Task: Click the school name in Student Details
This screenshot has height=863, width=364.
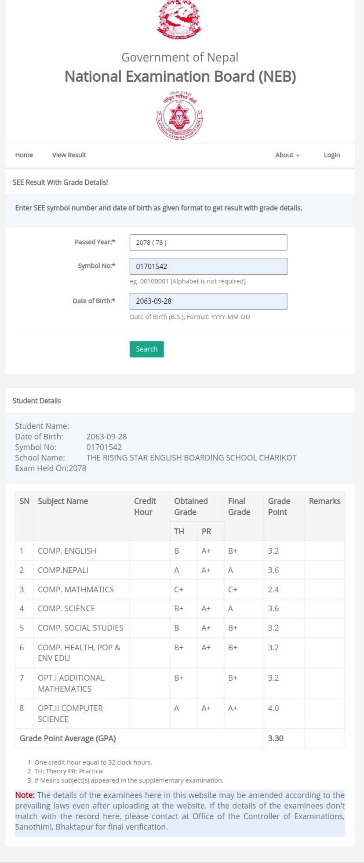Action: click(x=191, y=458)
